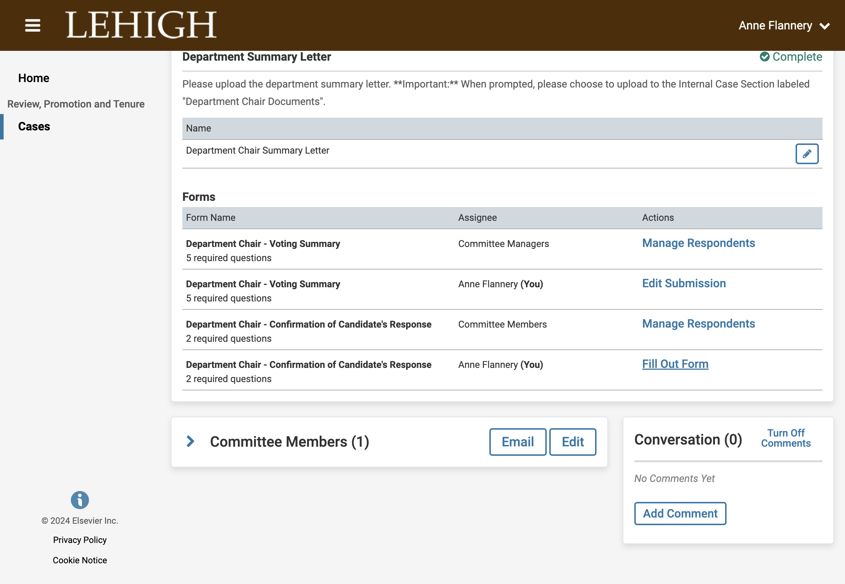Click Edit button for Committee Members
Viewport: 845px width, 584px height.
click(x=573, y=442)
